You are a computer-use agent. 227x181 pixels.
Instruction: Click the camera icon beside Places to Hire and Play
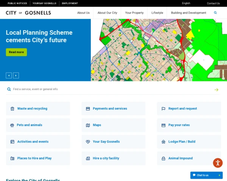[12, 158]
